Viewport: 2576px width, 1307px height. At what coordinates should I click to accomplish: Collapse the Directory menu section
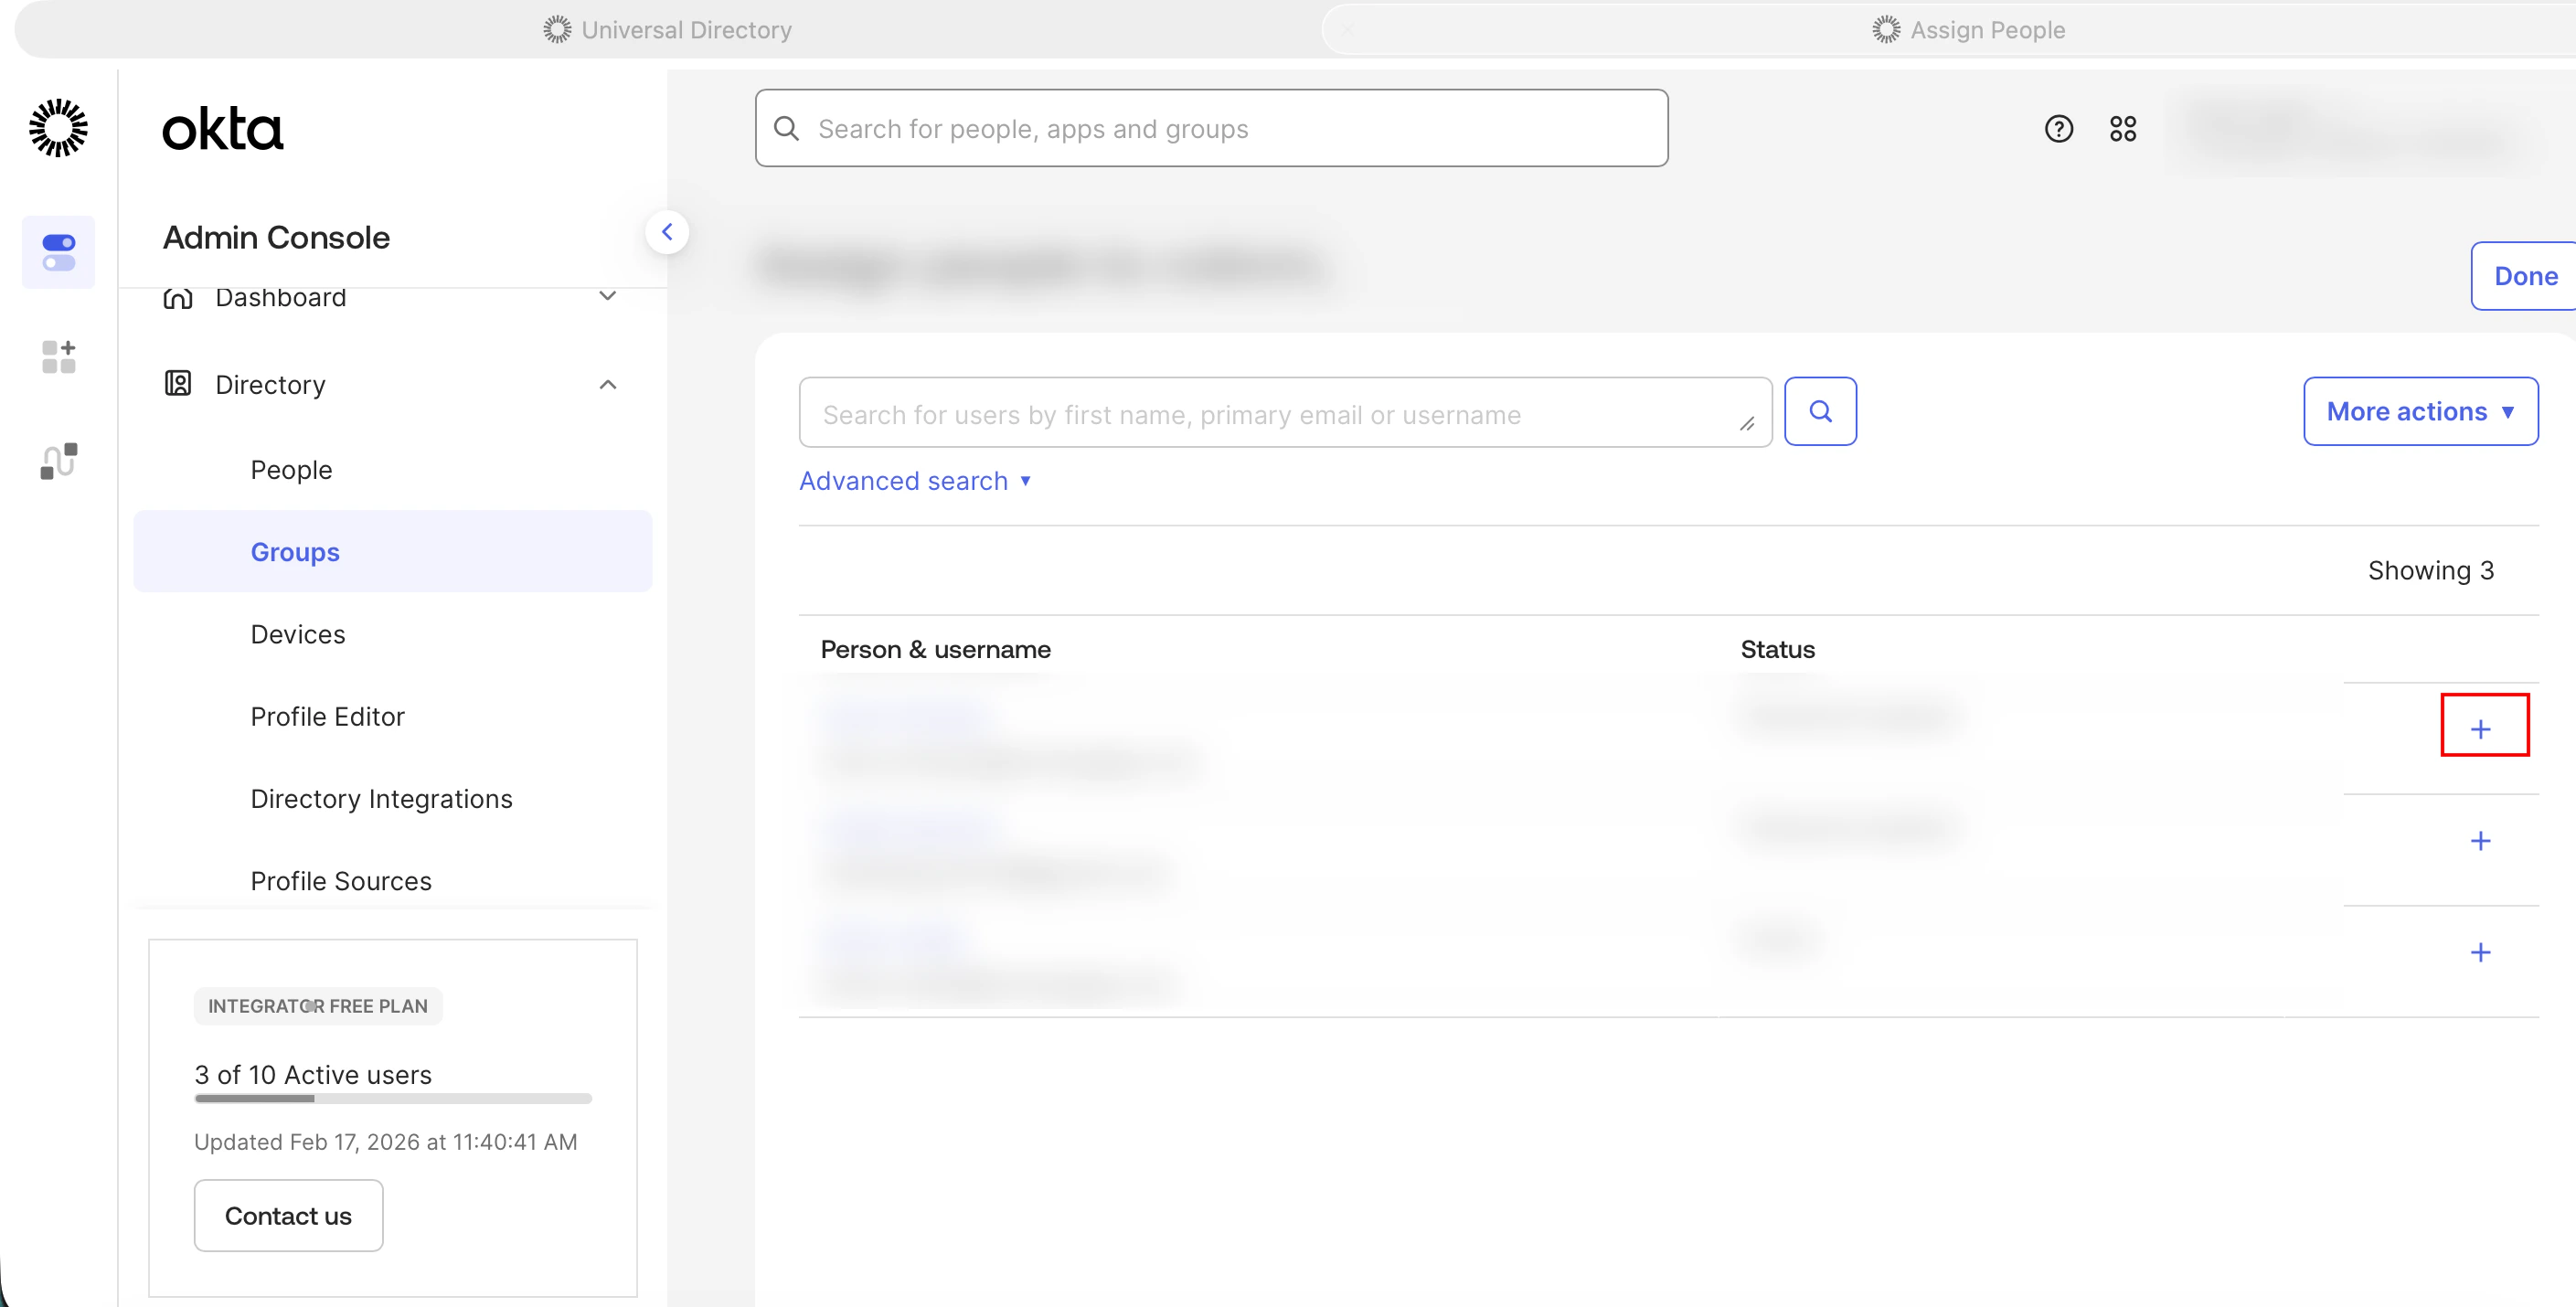(x=607, y=385)
